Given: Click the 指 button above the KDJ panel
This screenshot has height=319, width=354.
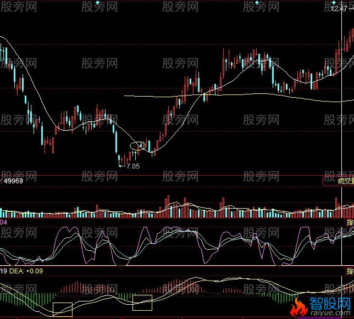Looking at the screenshot, I should point(350,222).
